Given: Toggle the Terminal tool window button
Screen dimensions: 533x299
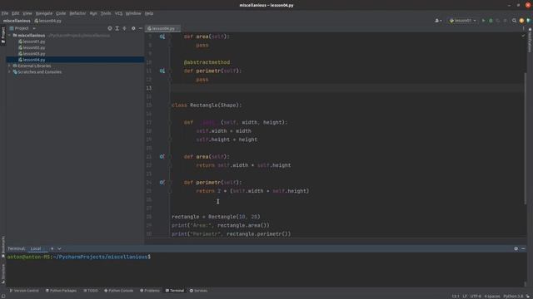Looking at the screenshot, I should tap(175, 291).
